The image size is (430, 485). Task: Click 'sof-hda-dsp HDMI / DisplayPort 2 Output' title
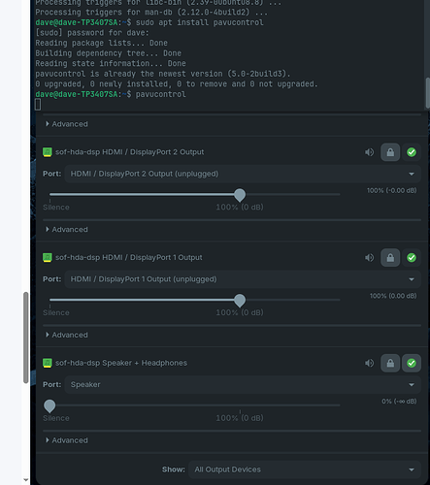pos(130,152)
